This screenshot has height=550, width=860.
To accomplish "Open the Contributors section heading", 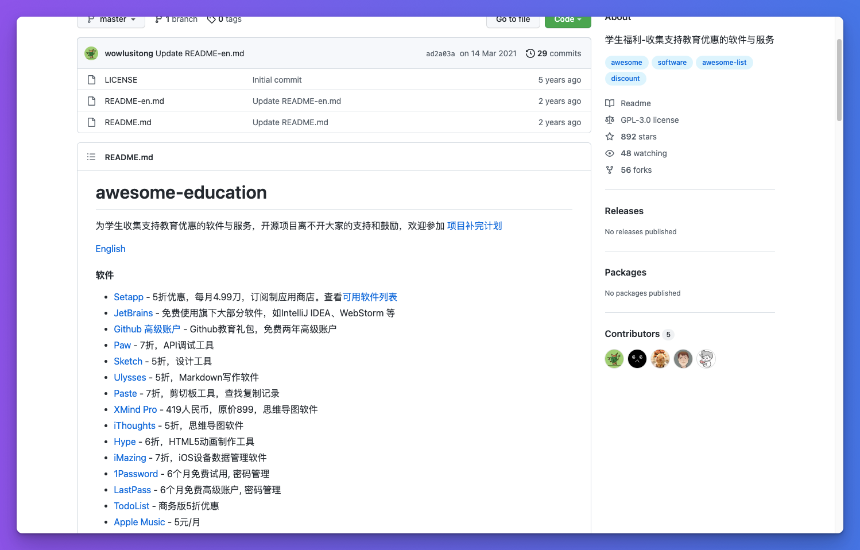I will click(632, 334).
